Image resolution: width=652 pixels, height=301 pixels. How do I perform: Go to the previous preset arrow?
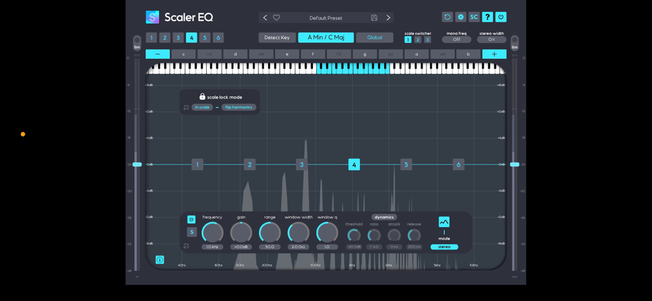point(265,18)
